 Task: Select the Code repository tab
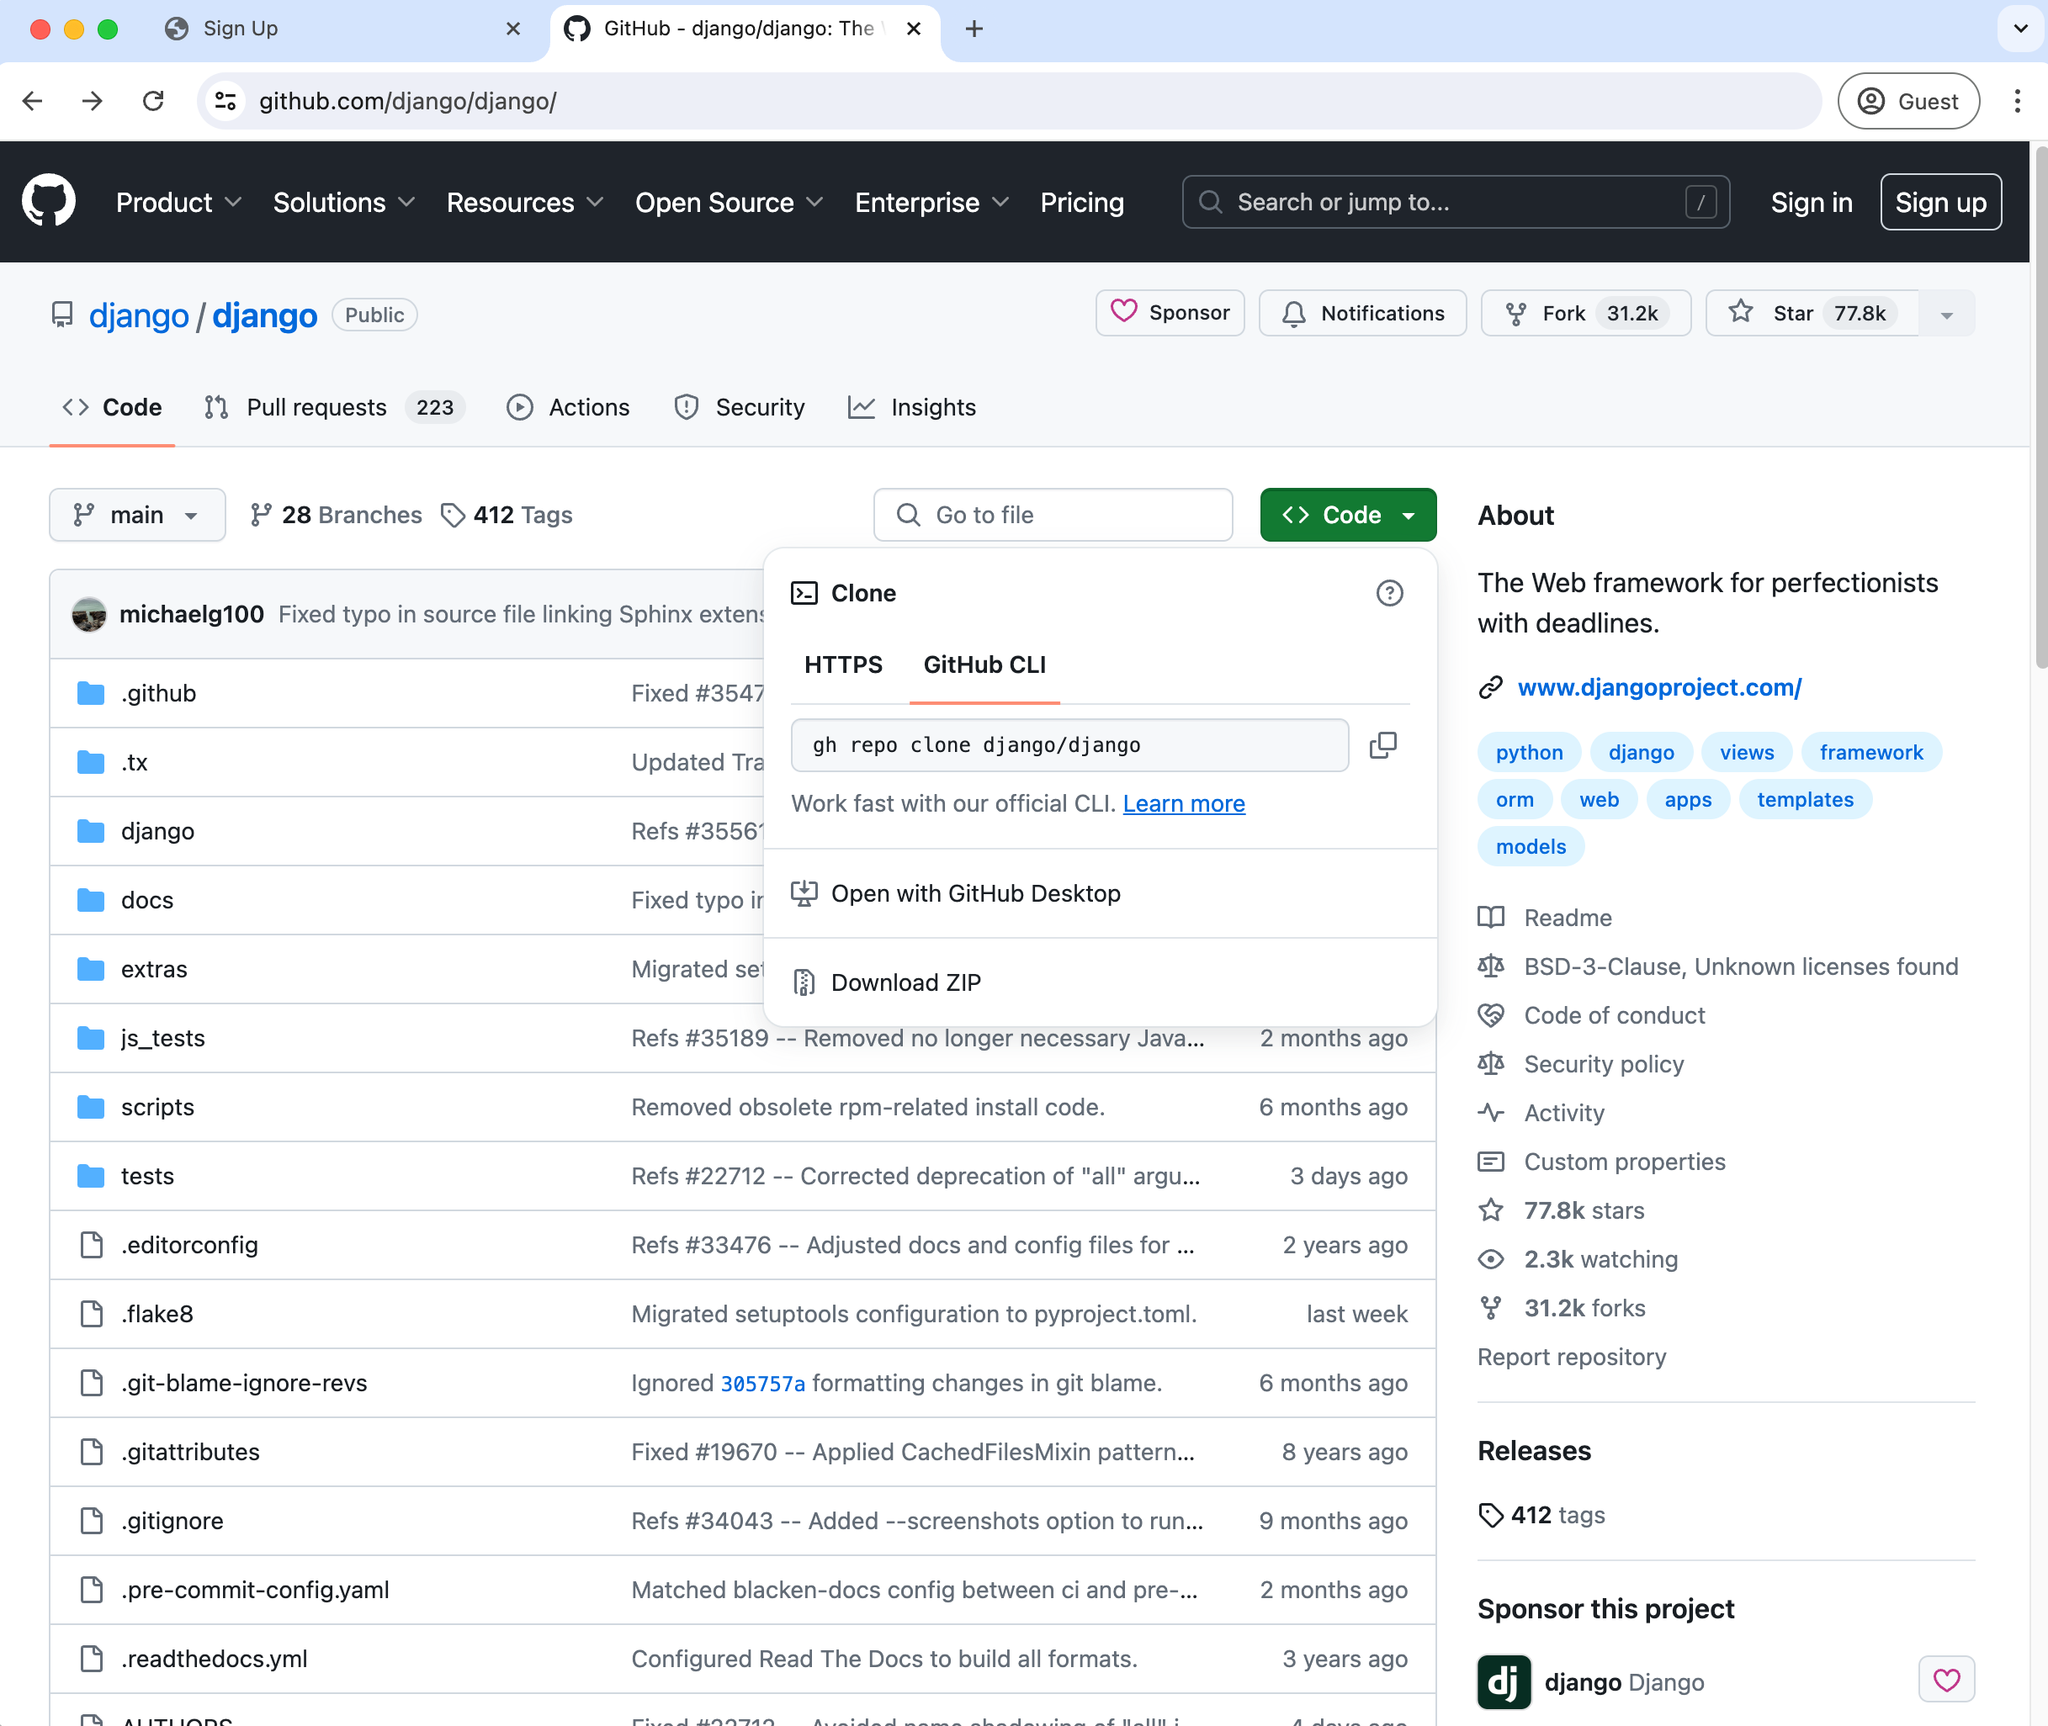pyautogui.click(x=113, y=407)
